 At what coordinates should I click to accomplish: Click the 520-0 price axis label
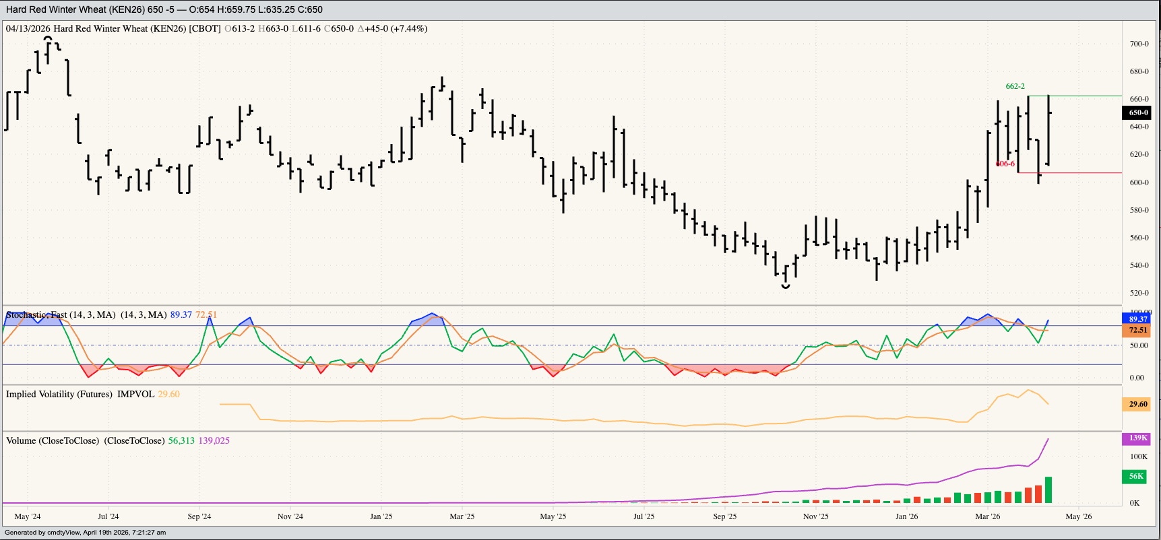(1139, 293)
